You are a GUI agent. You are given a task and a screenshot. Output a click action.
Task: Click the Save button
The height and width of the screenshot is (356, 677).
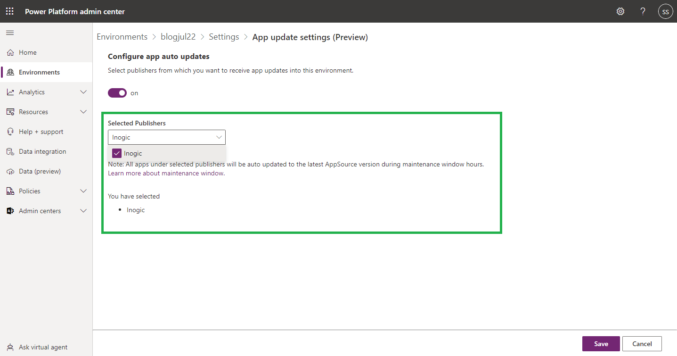601,344
